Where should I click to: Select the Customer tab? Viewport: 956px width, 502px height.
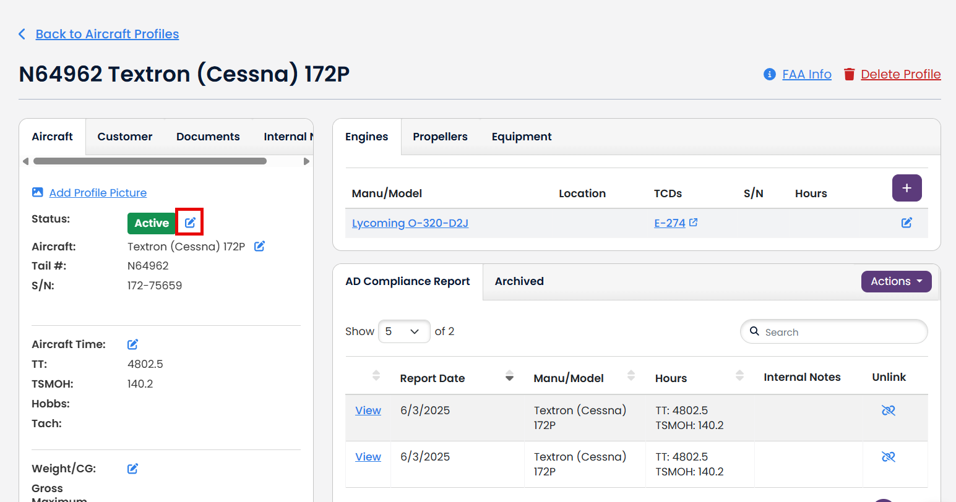[124, 137]
